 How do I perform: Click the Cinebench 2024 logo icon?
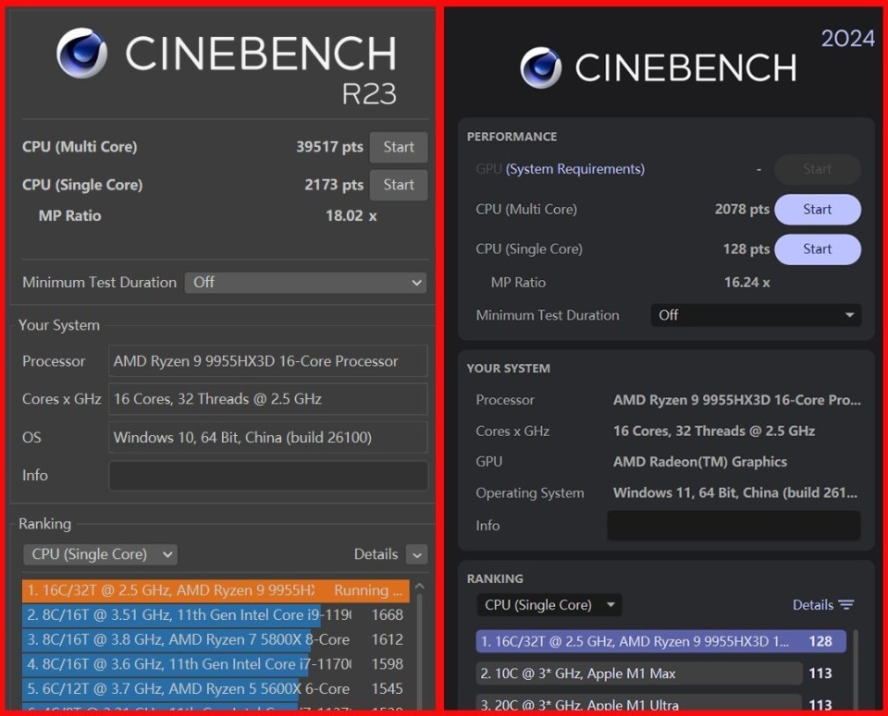(541, 67)
